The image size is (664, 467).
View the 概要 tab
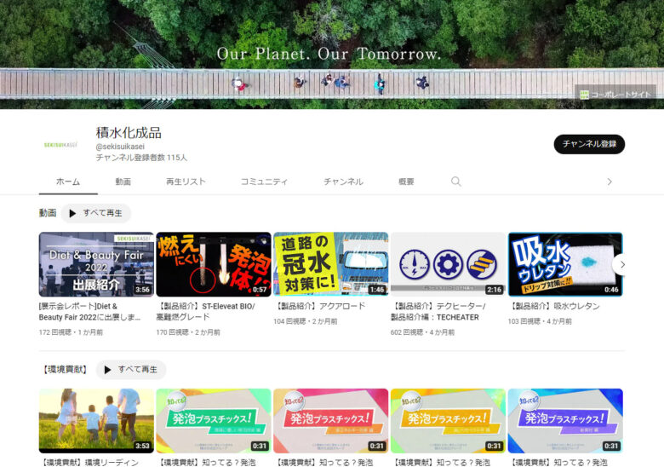point(406,182)
